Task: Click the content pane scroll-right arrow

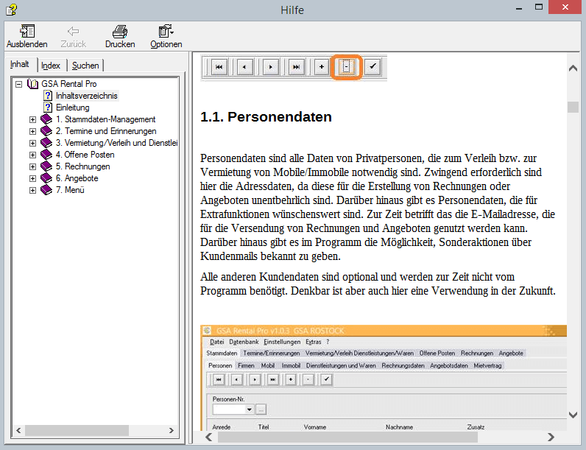Action: click(x=551, y=437)
